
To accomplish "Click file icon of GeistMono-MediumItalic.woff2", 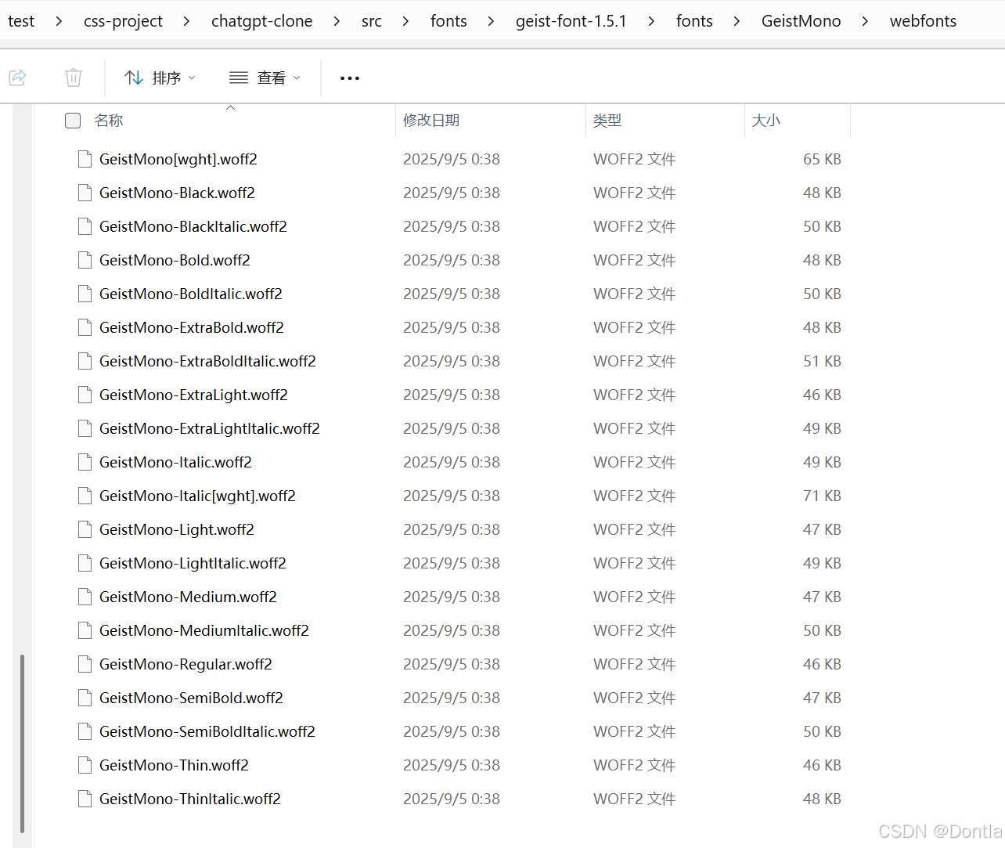I will click(85, 630).
